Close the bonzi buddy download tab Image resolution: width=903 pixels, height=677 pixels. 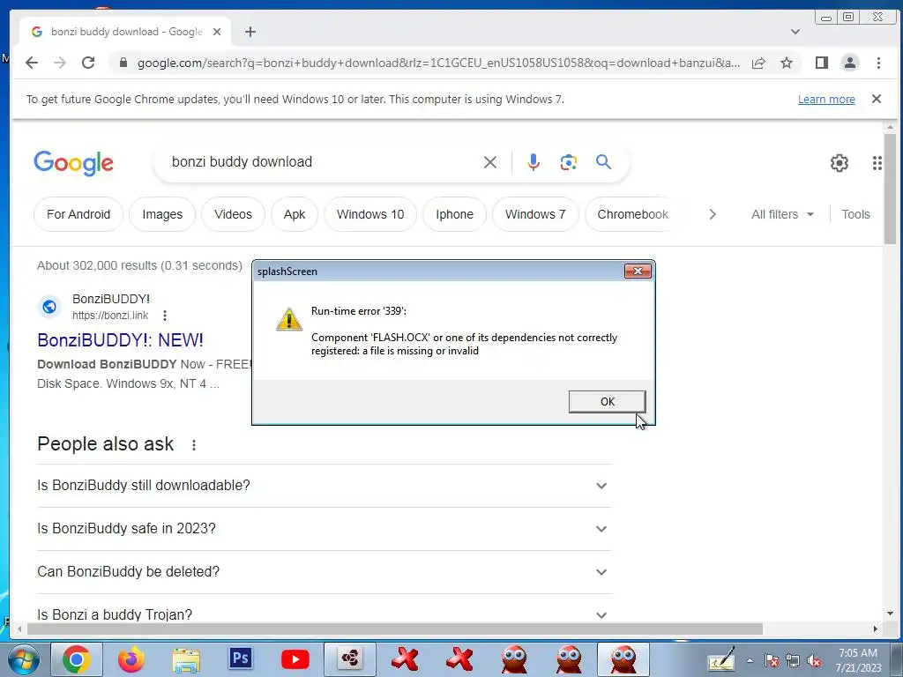click(x=217, y=32)
